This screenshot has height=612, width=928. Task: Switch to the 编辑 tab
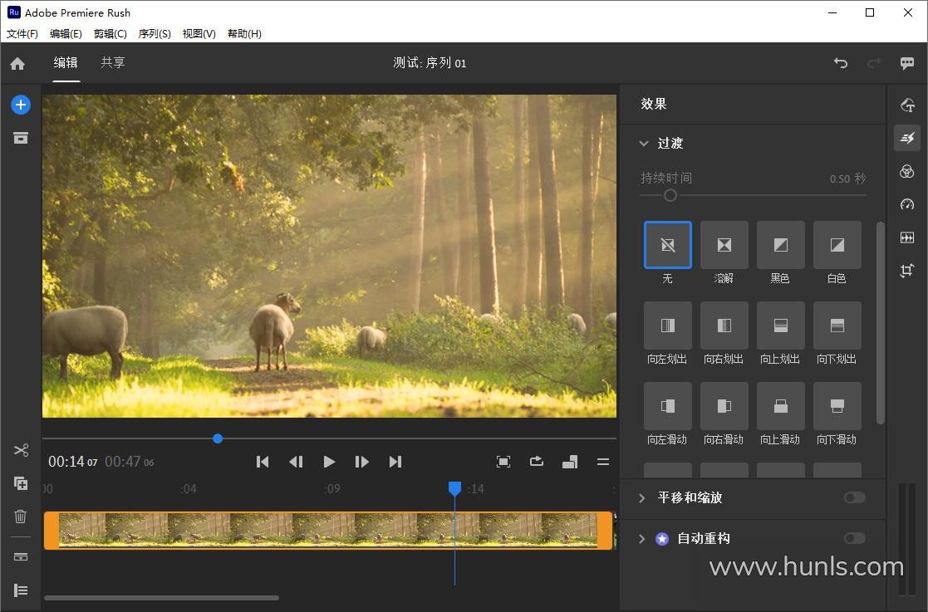coord(66,62)
